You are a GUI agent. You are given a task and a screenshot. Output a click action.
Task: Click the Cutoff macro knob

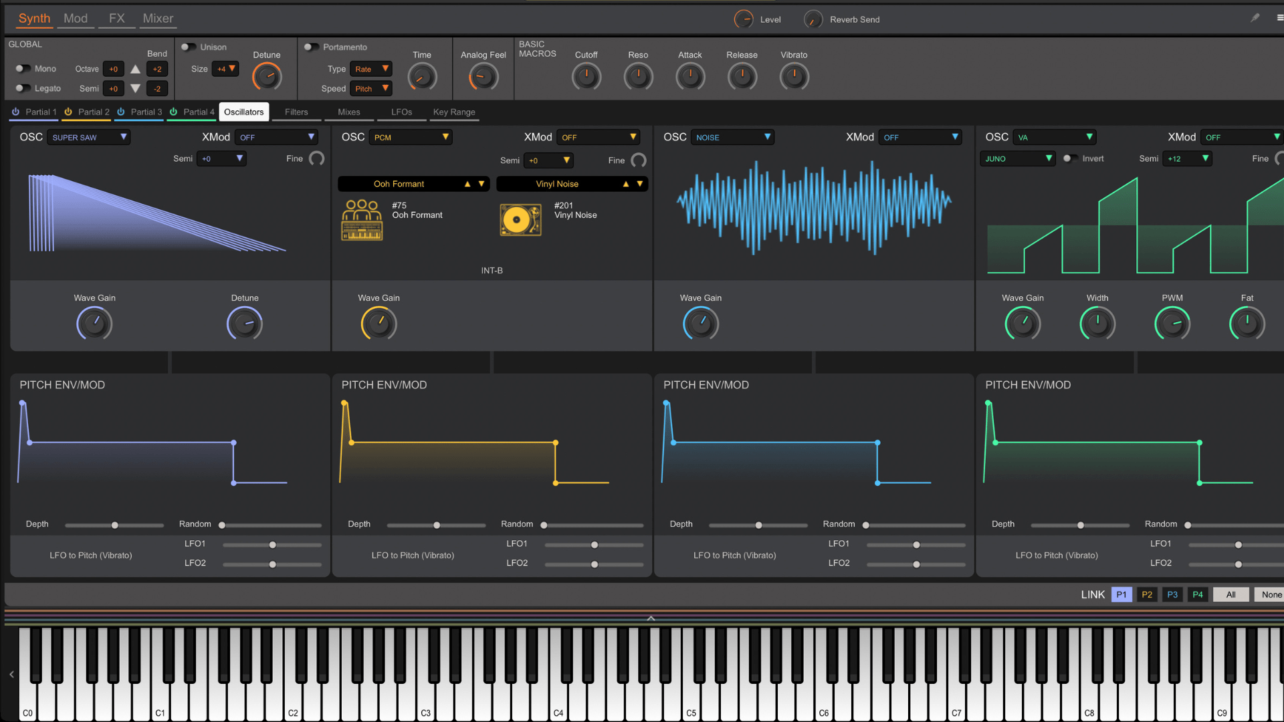586,77
